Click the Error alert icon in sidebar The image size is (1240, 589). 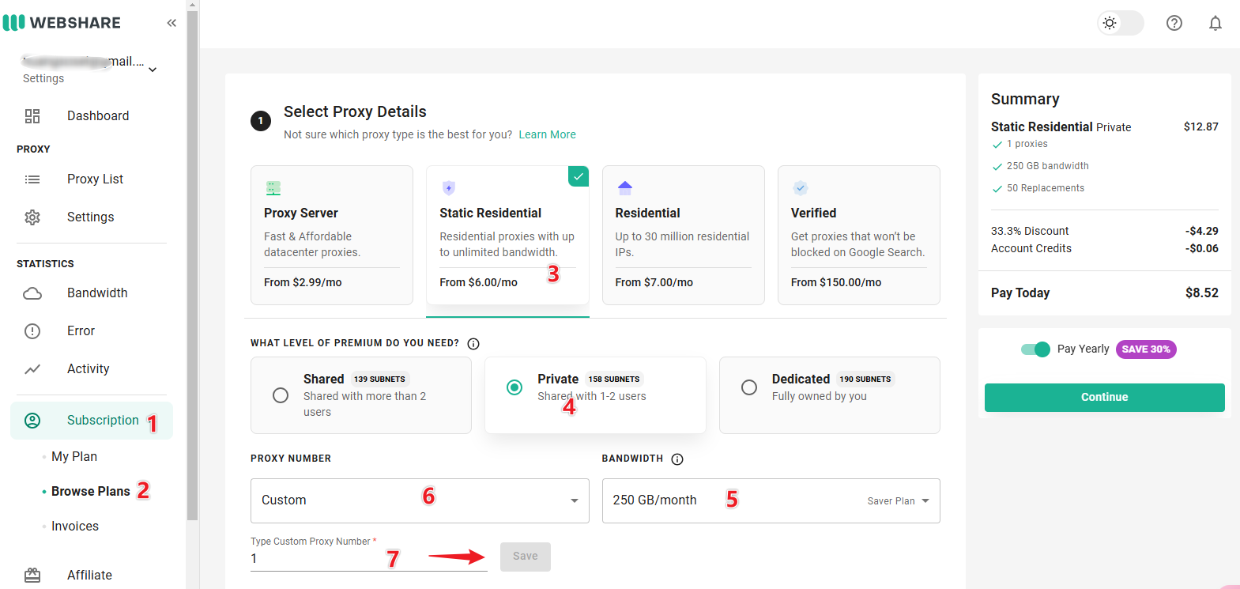tap(32, 331)
